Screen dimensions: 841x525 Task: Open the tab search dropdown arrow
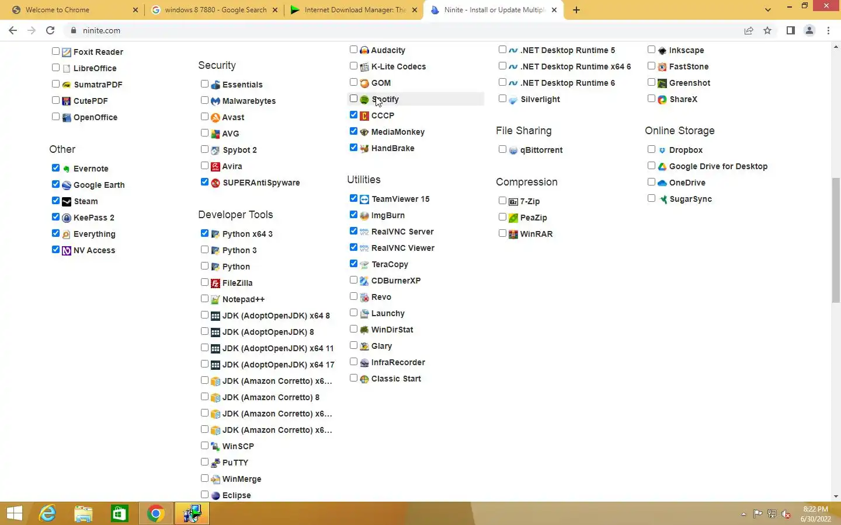click(768, 10)
